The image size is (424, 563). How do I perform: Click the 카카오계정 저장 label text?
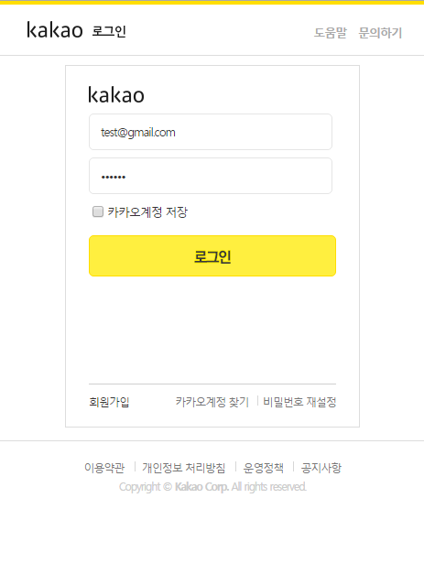pos(147,211)
